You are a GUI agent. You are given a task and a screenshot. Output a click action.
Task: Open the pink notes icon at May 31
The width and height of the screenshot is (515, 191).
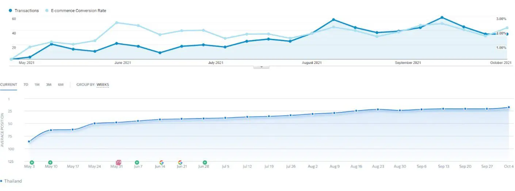(x=118, y=162)
